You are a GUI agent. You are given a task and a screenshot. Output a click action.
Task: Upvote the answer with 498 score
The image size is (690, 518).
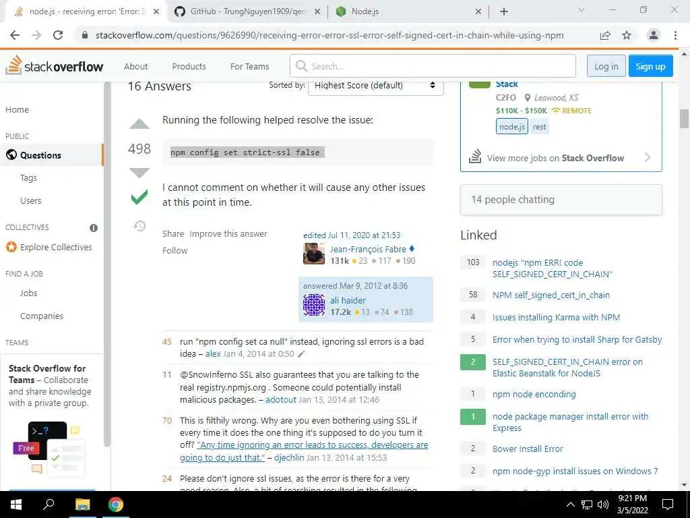(139, 124)
